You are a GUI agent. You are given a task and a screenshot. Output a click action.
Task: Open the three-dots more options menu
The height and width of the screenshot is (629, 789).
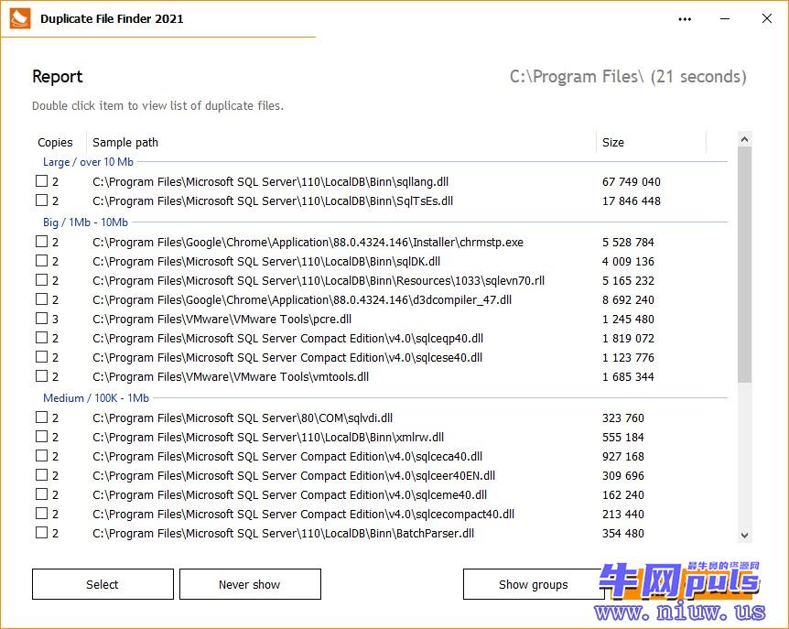685,19
